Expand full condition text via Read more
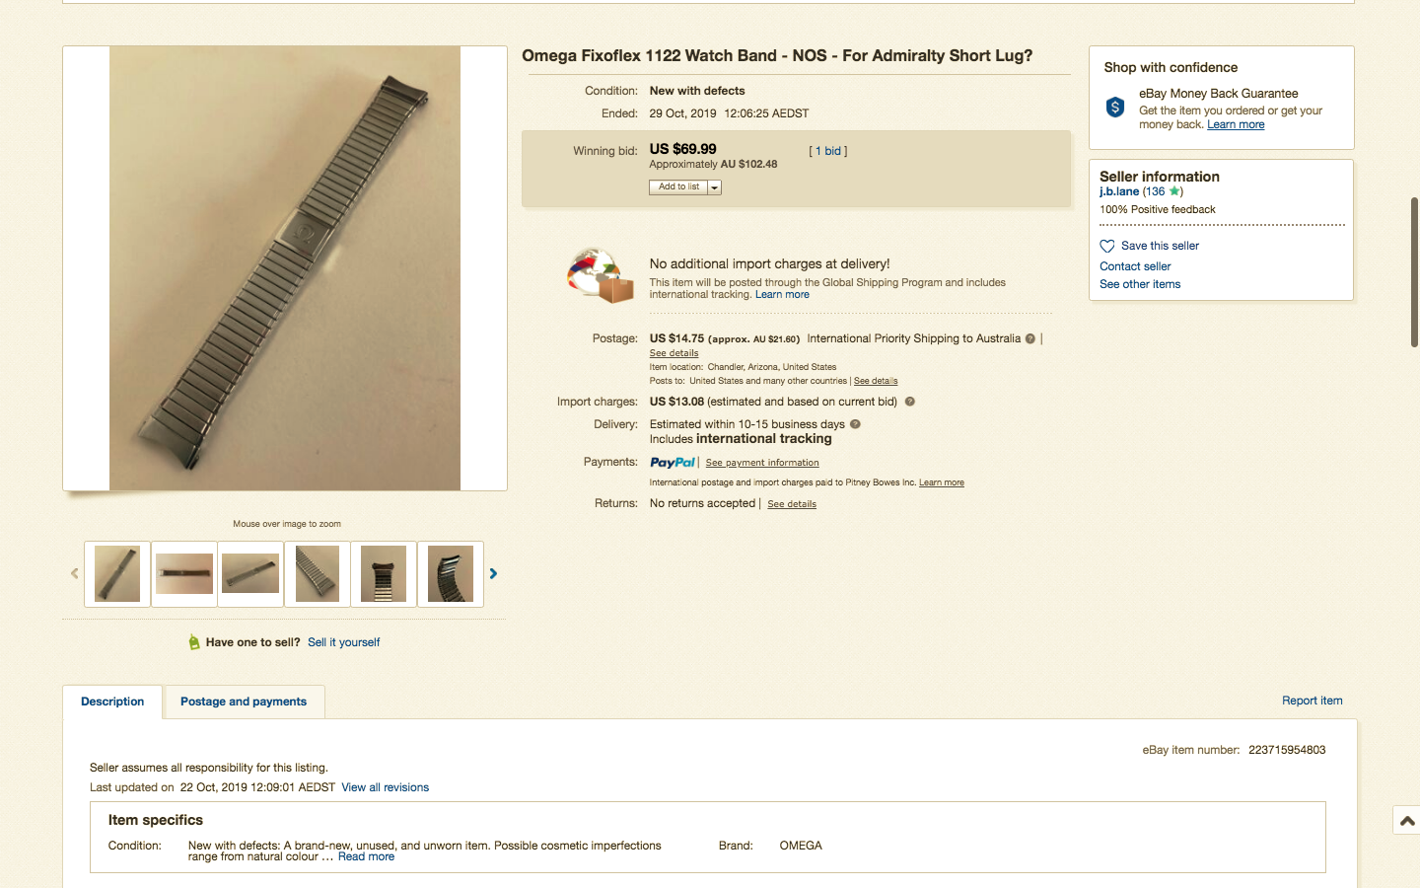Viewport: 1420px width, 888px height. pyautogui.click(x=366, y=856)
